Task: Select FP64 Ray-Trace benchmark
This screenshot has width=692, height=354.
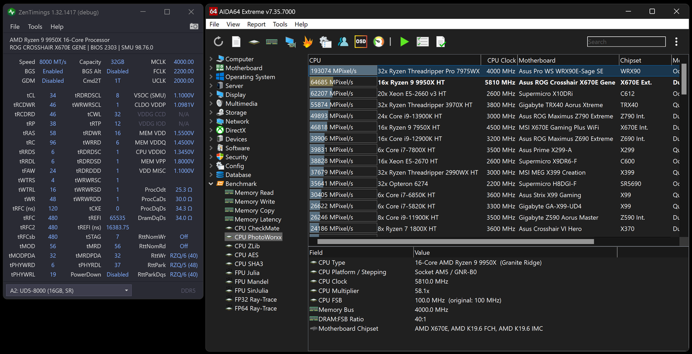Action: click(x=255, y=308)
